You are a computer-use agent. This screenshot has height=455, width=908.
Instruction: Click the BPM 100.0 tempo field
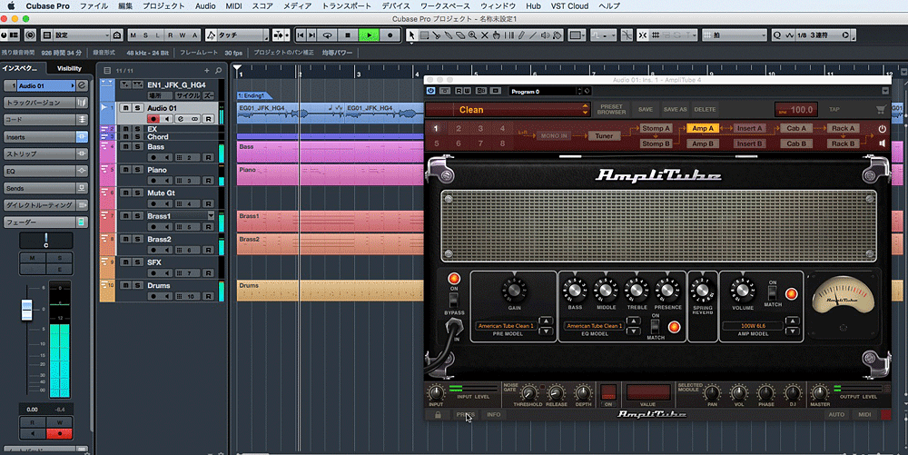coord(796,109)
